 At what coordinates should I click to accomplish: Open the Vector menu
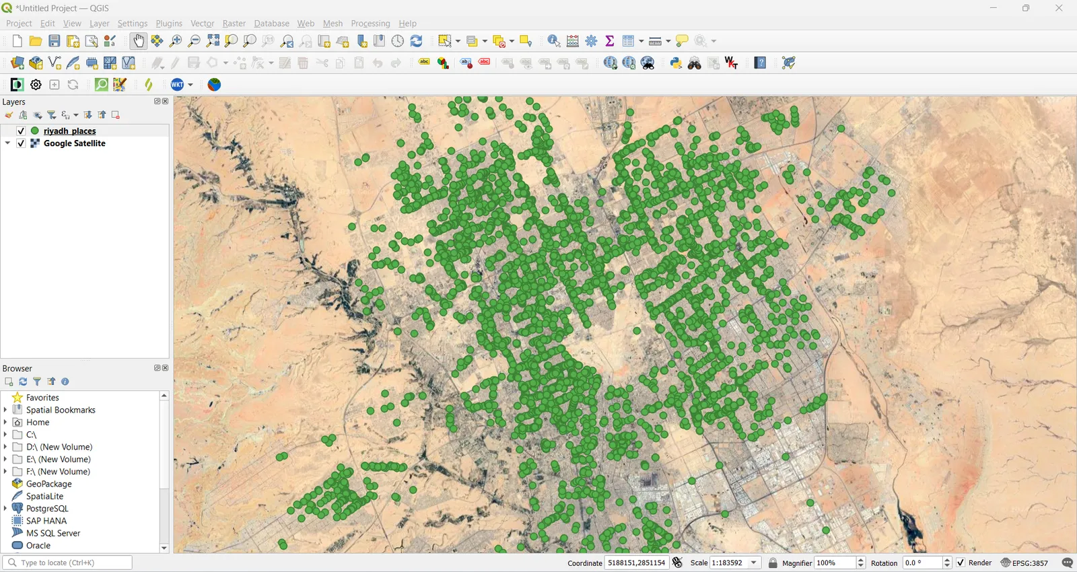click(202, 24)
